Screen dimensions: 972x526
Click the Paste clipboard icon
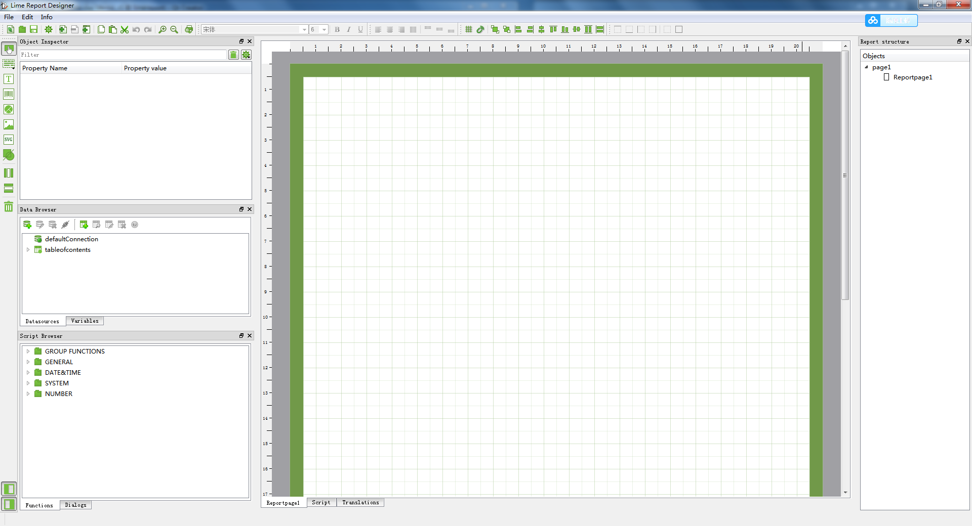tap(113, 29)
